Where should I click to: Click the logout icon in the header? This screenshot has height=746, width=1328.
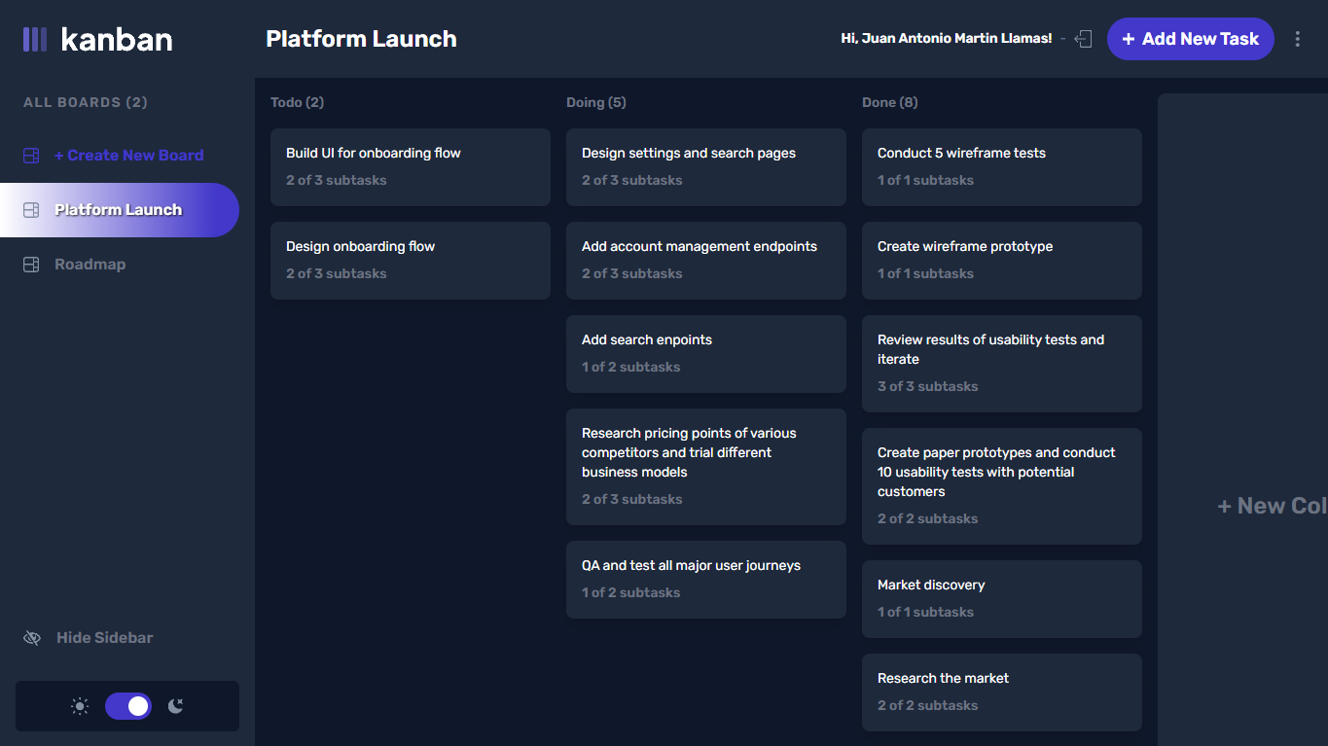(x=1083, y=39)
